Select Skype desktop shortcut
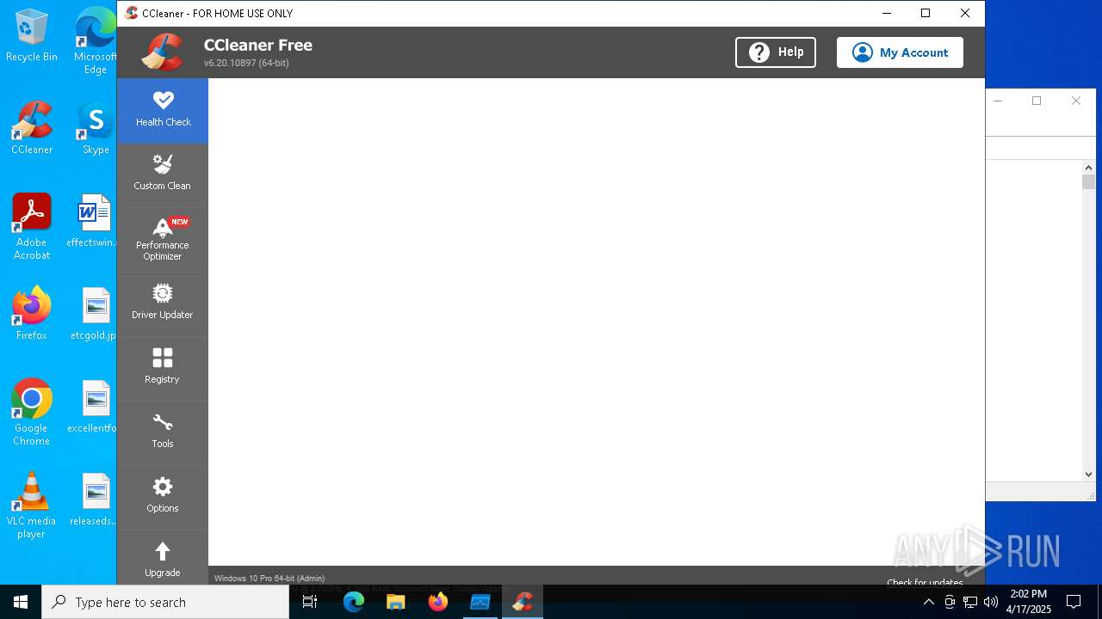 pyautogui.click(x=96, y=129)
